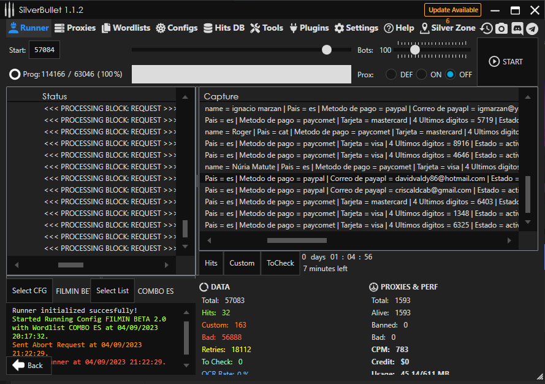The image size is (545, 384).
Task: Click the Status list scroll down arrow
Action: click(185, 246)
